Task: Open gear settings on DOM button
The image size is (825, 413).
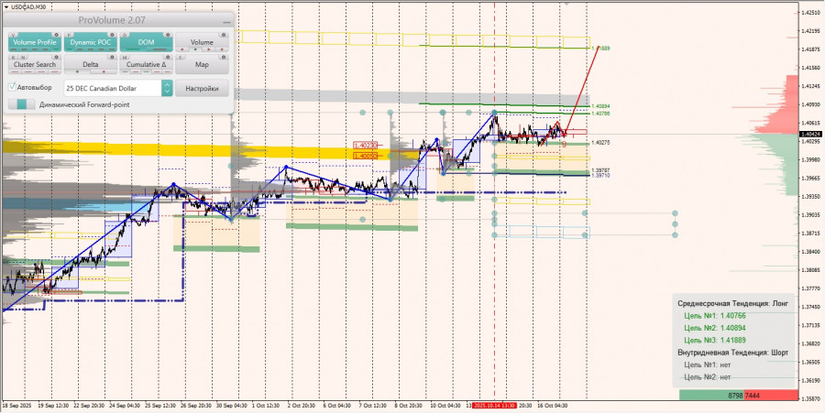Action: (168, 35)
